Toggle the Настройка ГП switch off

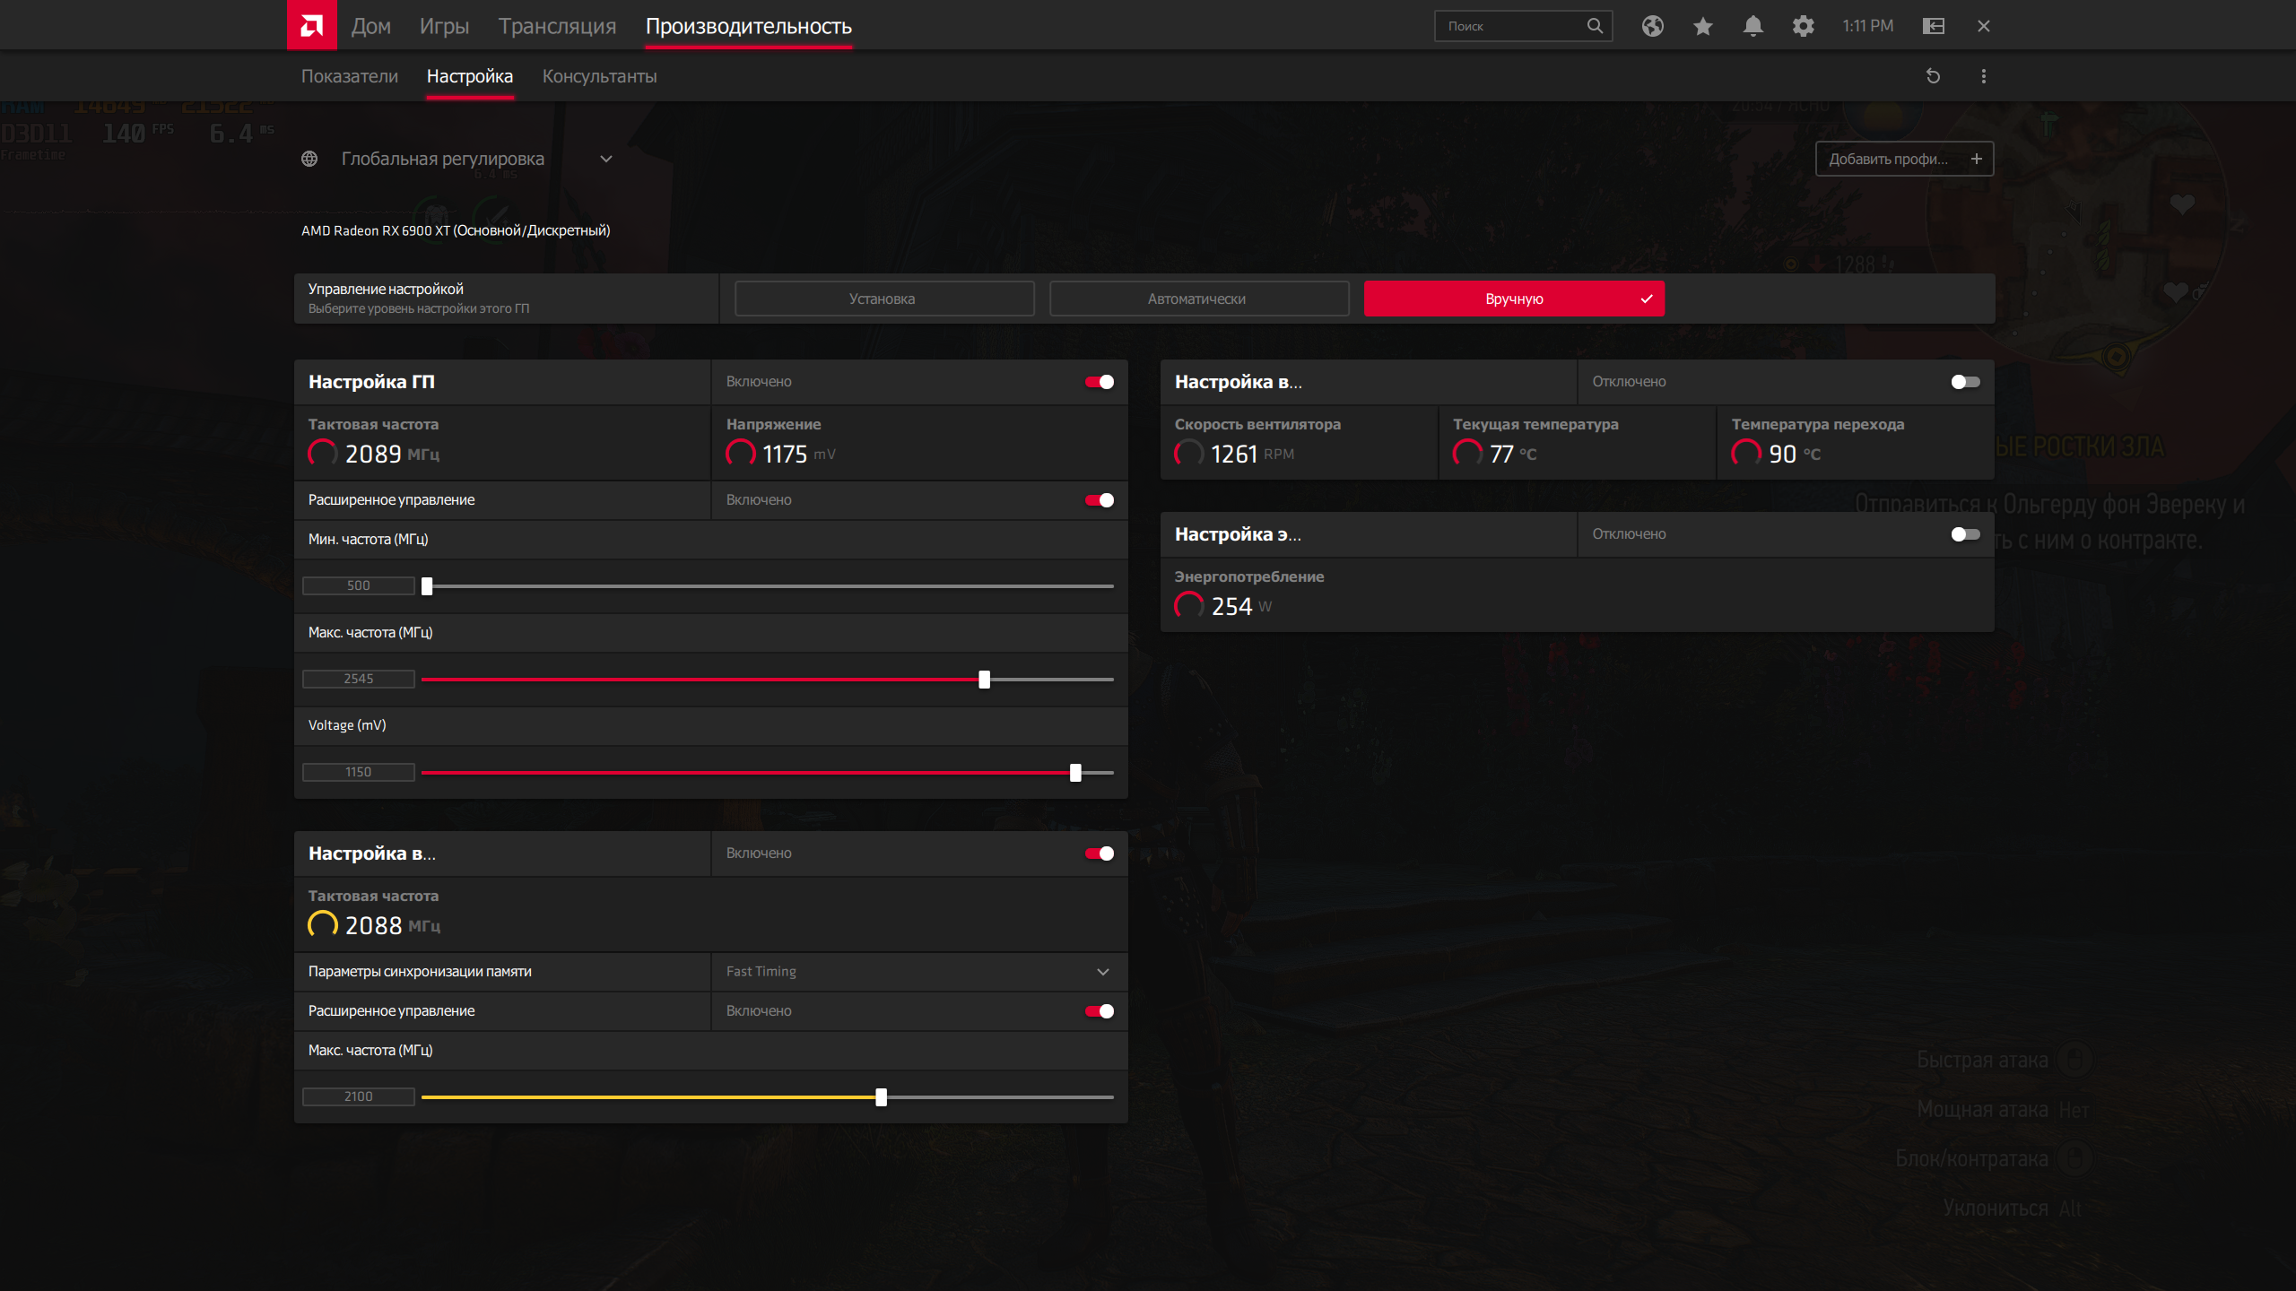[x=1100, y=382]
